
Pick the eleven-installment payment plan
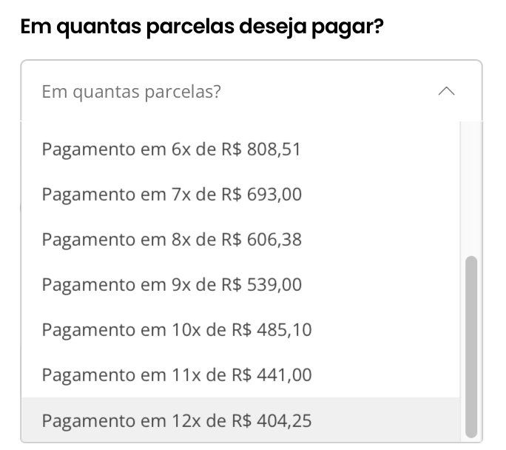177,375
